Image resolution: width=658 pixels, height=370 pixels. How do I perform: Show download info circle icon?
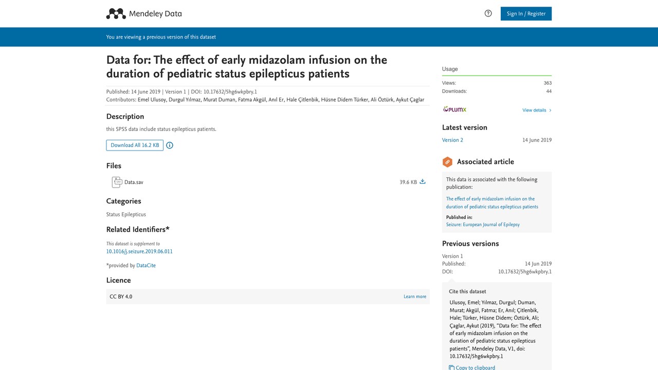170,145
